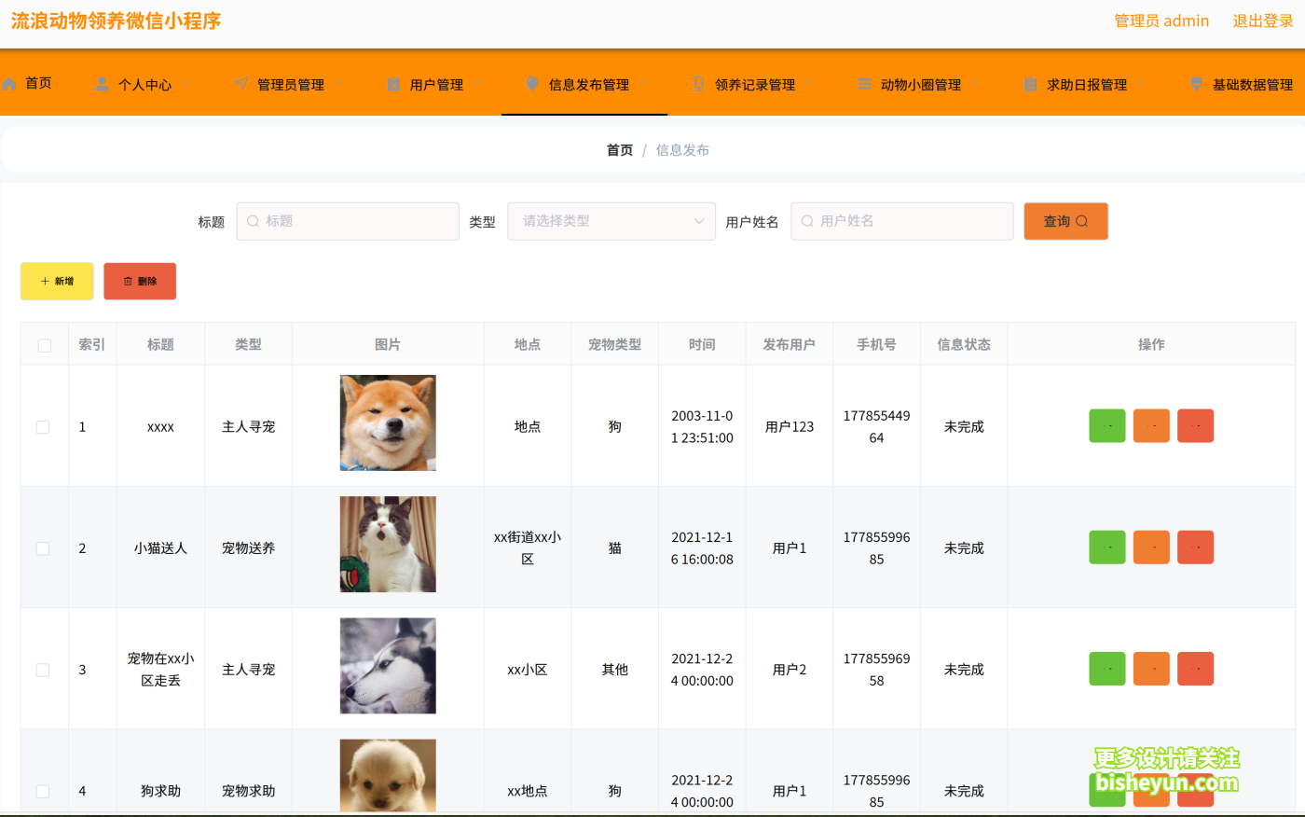Click the orange edit button on row 2

pyautogui.click(x=1151, y=547)
